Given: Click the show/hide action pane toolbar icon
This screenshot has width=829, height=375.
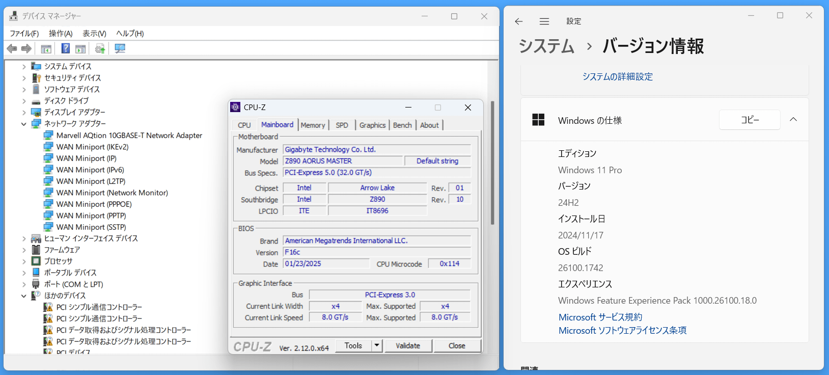Looking at the screenshot, I should [x=80, y=48].
